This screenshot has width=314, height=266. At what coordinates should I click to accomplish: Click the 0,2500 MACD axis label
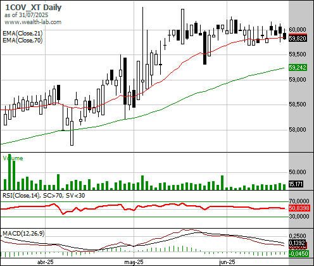click(x=298, y=236)
